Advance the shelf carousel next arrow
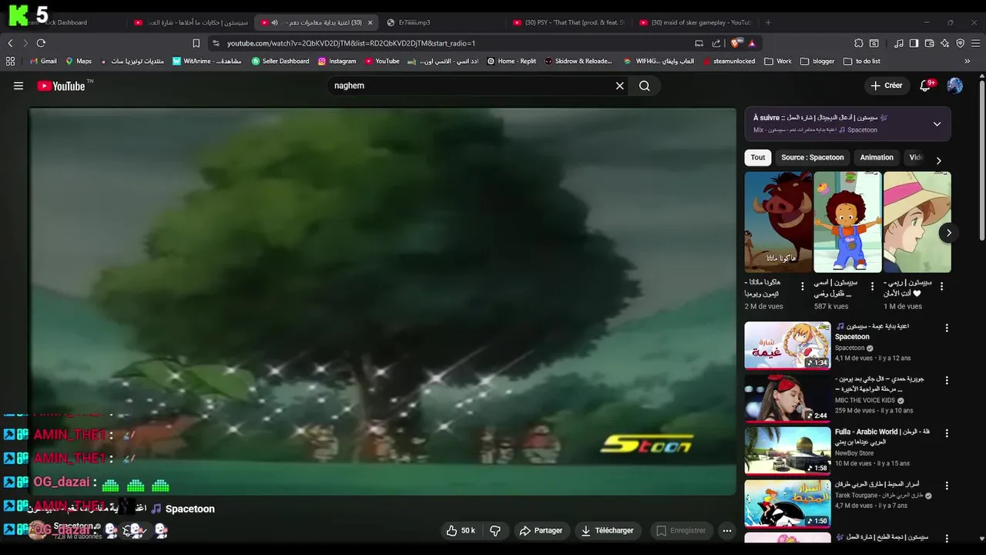Viewport: 986px width, 555px height. [948, 232]
